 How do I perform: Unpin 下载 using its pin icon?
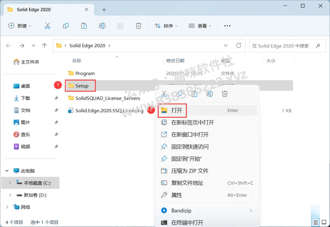coord(56,98)
